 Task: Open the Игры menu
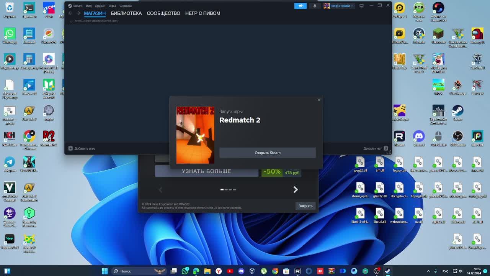pos(112,6)
